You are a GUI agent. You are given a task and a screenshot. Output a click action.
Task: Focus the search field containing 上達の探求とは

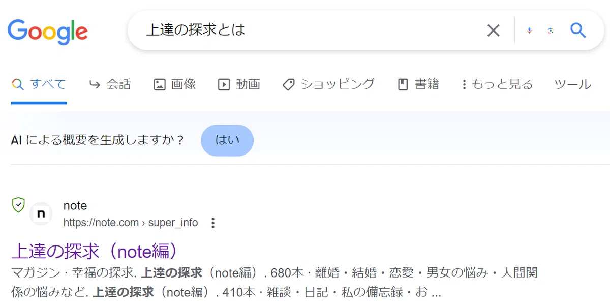tap(310, 30)
